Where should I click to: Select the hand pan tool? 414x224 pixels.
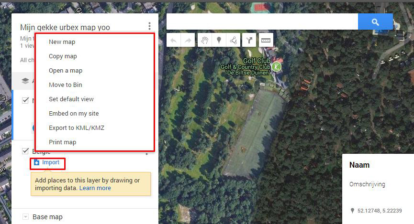205,40
